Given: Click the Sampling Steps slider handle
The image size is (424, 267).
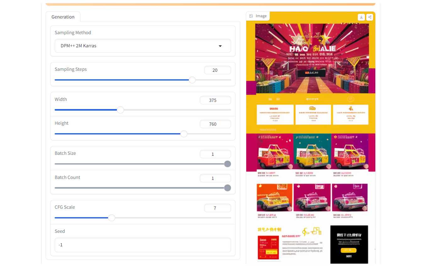Looking at the screenshot, I should [x=192, y=80].
